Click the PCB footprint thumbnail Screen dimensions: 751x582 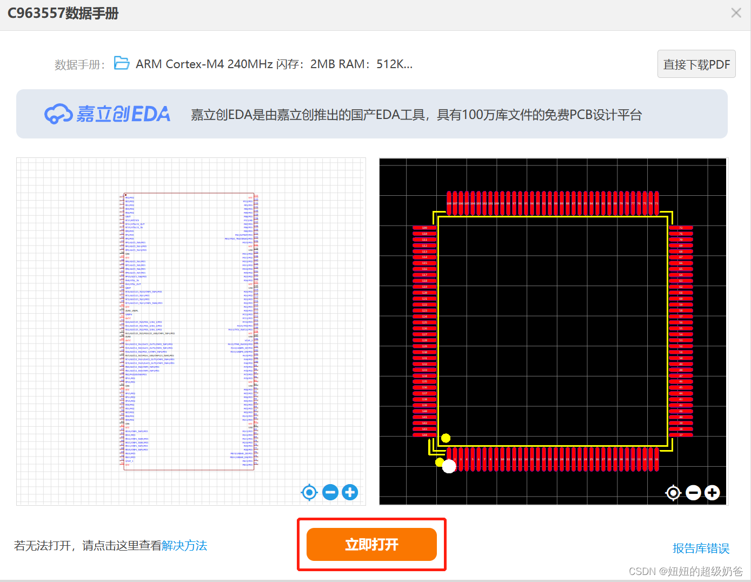point(554,332)
